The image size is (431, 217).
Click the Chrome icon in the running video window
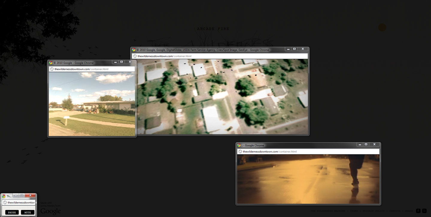point(239,145)
